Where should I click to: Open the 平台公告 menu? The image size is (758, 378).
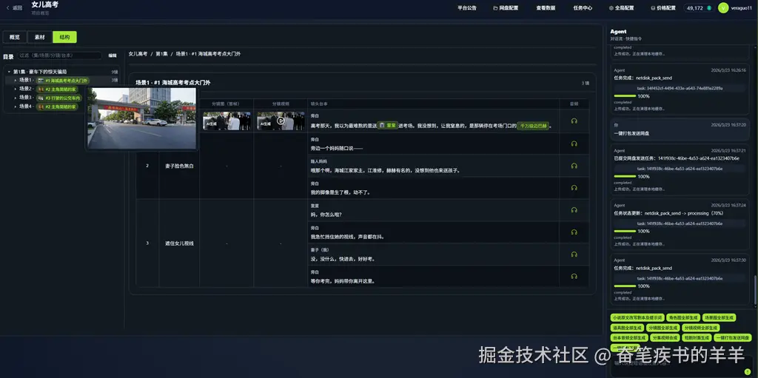tap(467, 7)
